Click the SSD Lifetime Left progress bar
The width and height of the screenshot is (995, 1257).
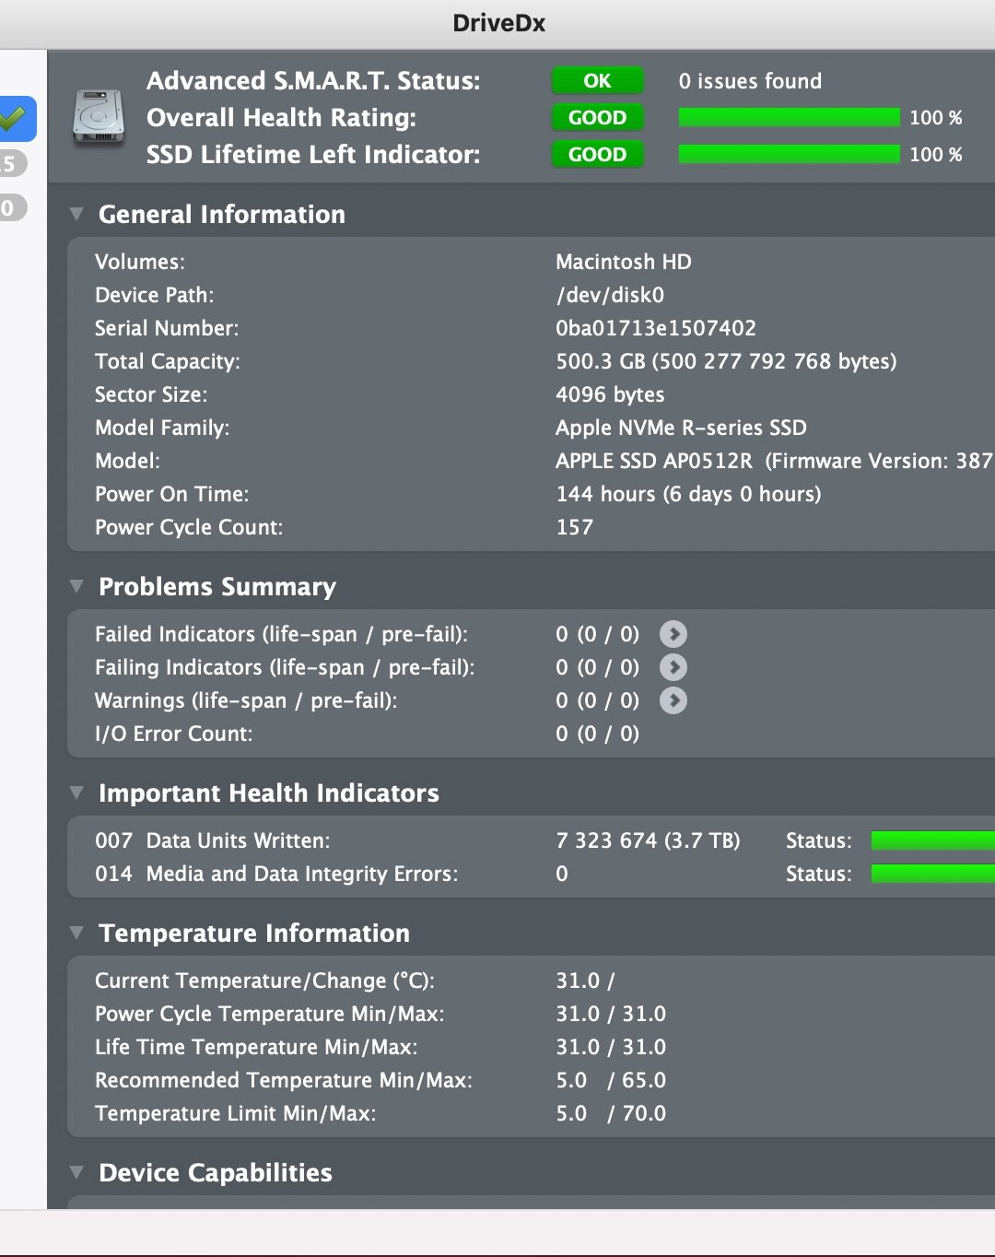tap(789, 154)
